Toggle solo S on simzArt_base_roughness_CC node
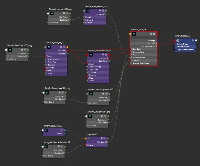 click(103, 94)
